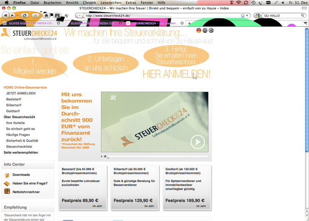Screen dimensions: 309x221
Task: Open the Steuercheckliste sidebar link
Action: 19,147
